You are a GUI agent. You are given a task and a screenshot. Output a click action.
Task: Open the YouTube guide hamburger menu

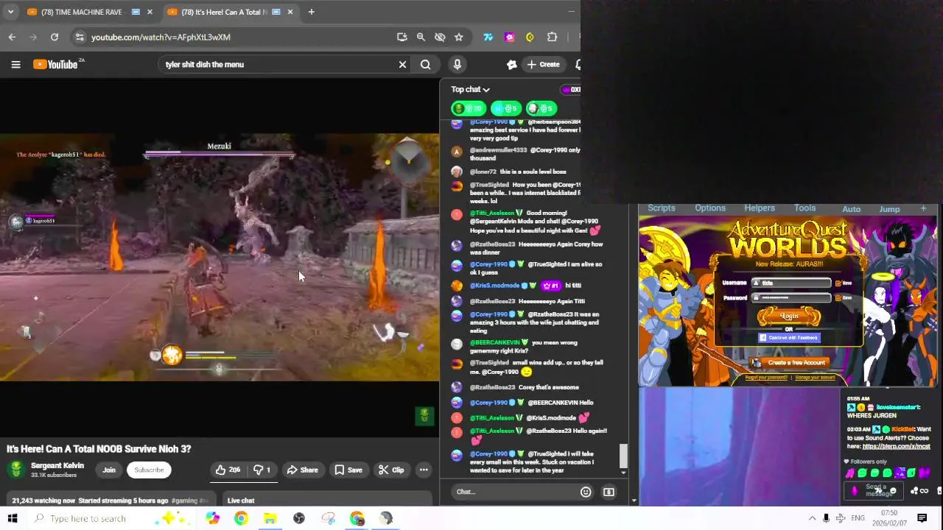coord(15,65)
